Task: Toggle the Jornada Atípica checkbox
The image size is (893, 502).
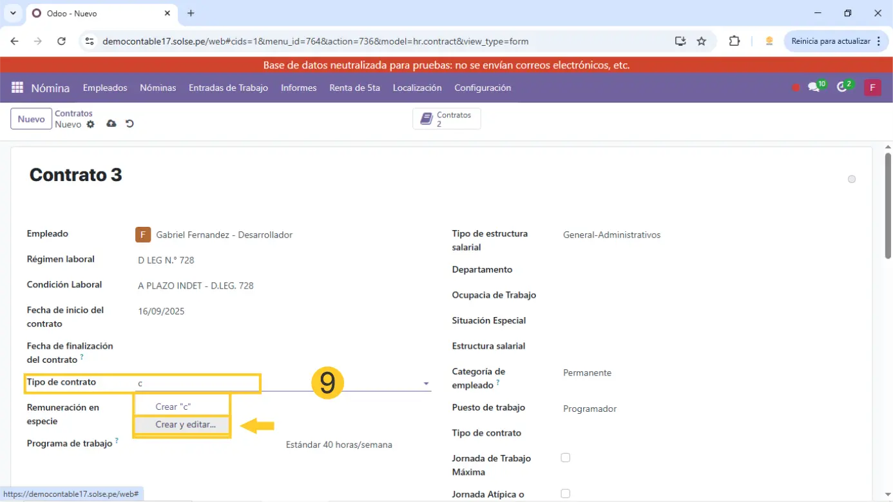Action: [565, 494]
